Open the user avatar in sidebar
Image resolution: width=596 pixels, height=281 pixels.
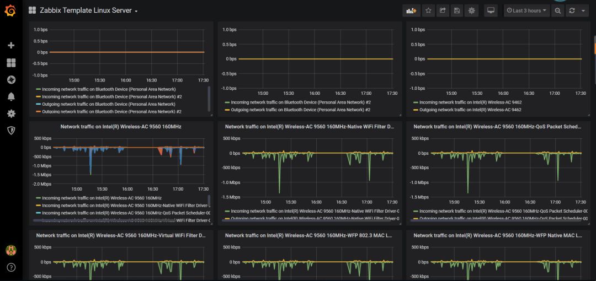[x=11, y=250]
